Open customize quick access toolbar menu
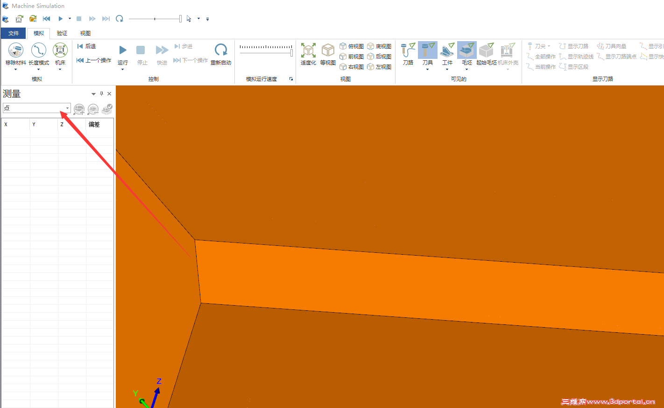The height and width of the screenshot is (408, 664). (x=207, y=19)
